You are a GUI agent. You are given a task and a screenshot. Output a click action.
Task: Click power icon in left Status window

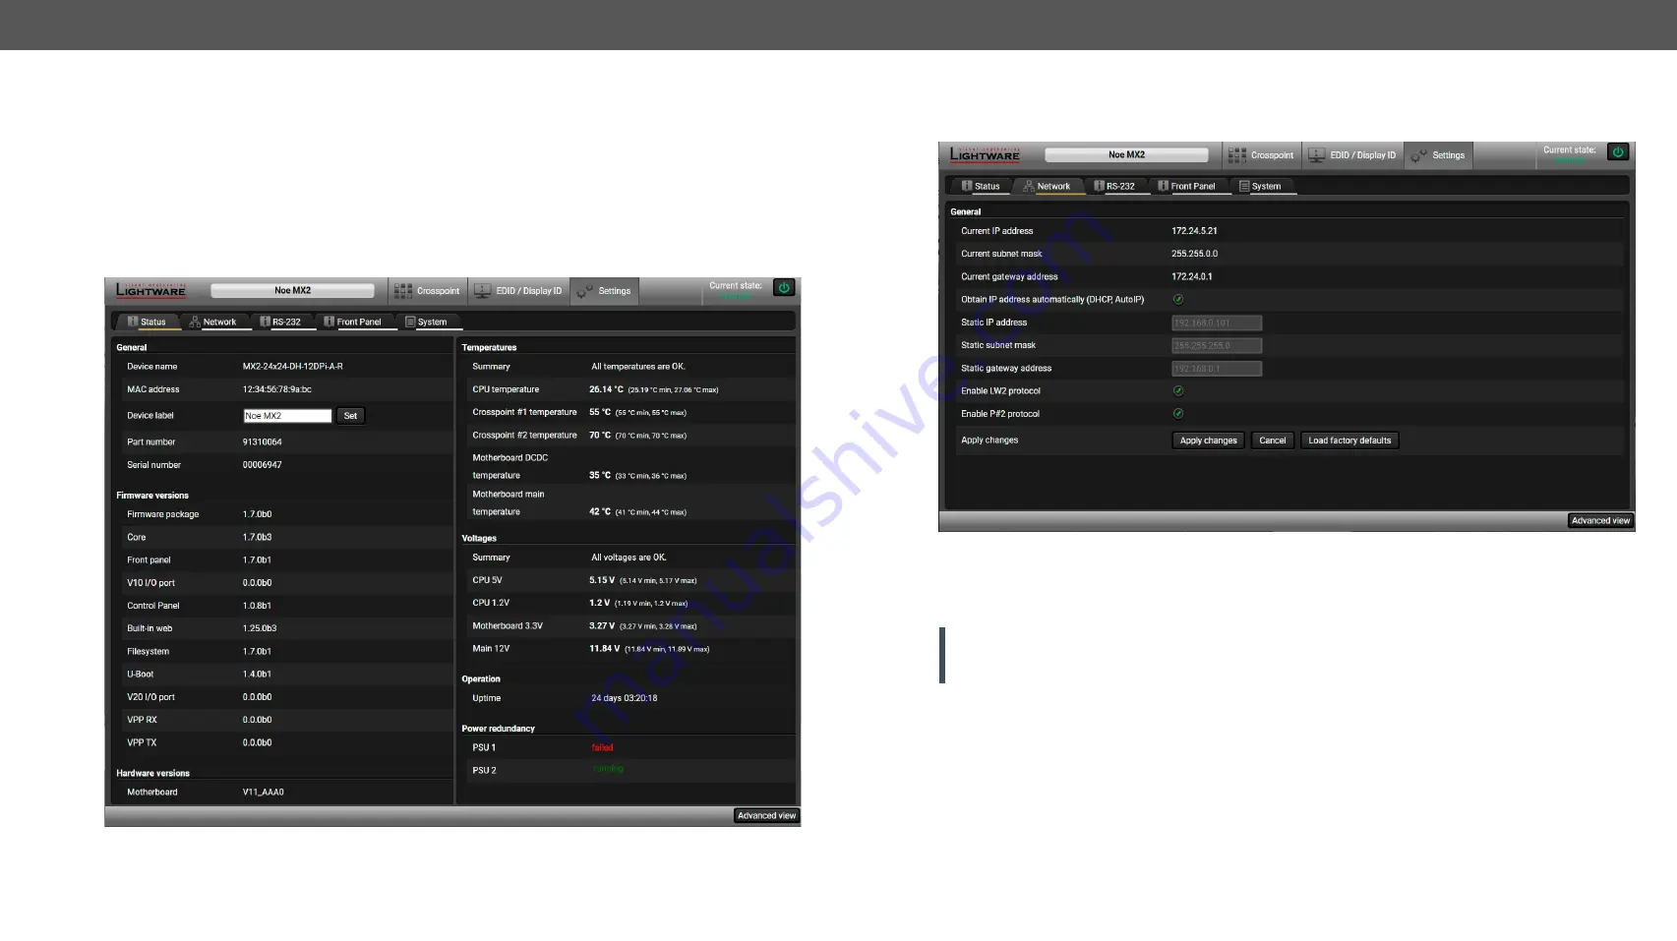click(784, 288)
